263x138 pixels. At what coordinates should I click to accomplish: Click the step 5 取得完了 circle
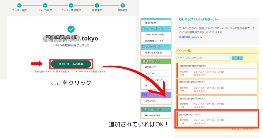coord(123,5)
